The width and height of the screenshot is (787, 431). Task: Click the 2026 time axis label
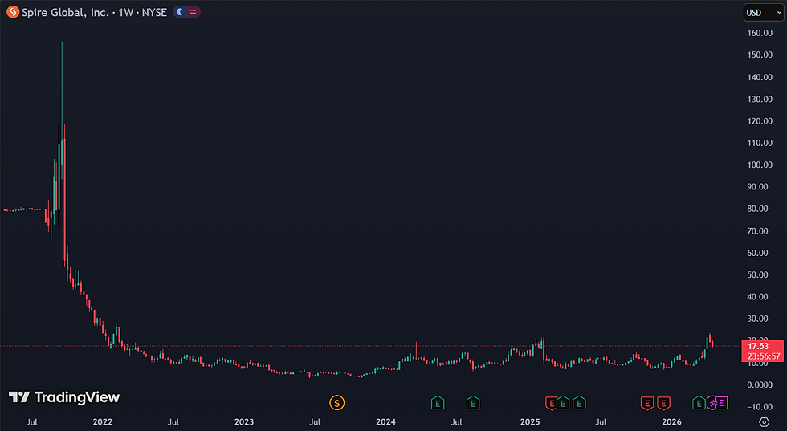[x=671, y=421]
